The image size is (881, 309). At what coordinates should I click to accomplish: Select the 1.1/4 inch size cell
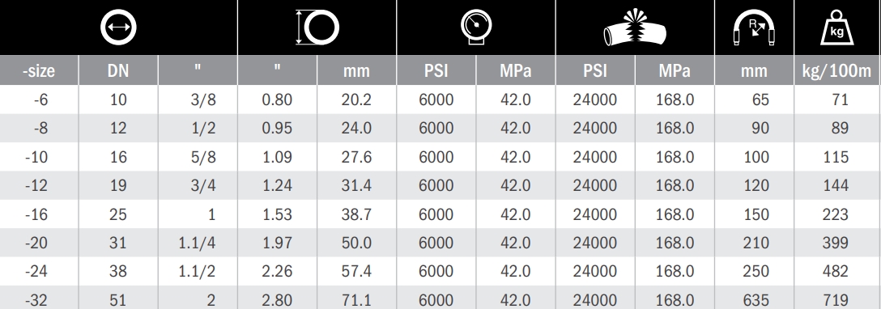(x=198, y=243)
